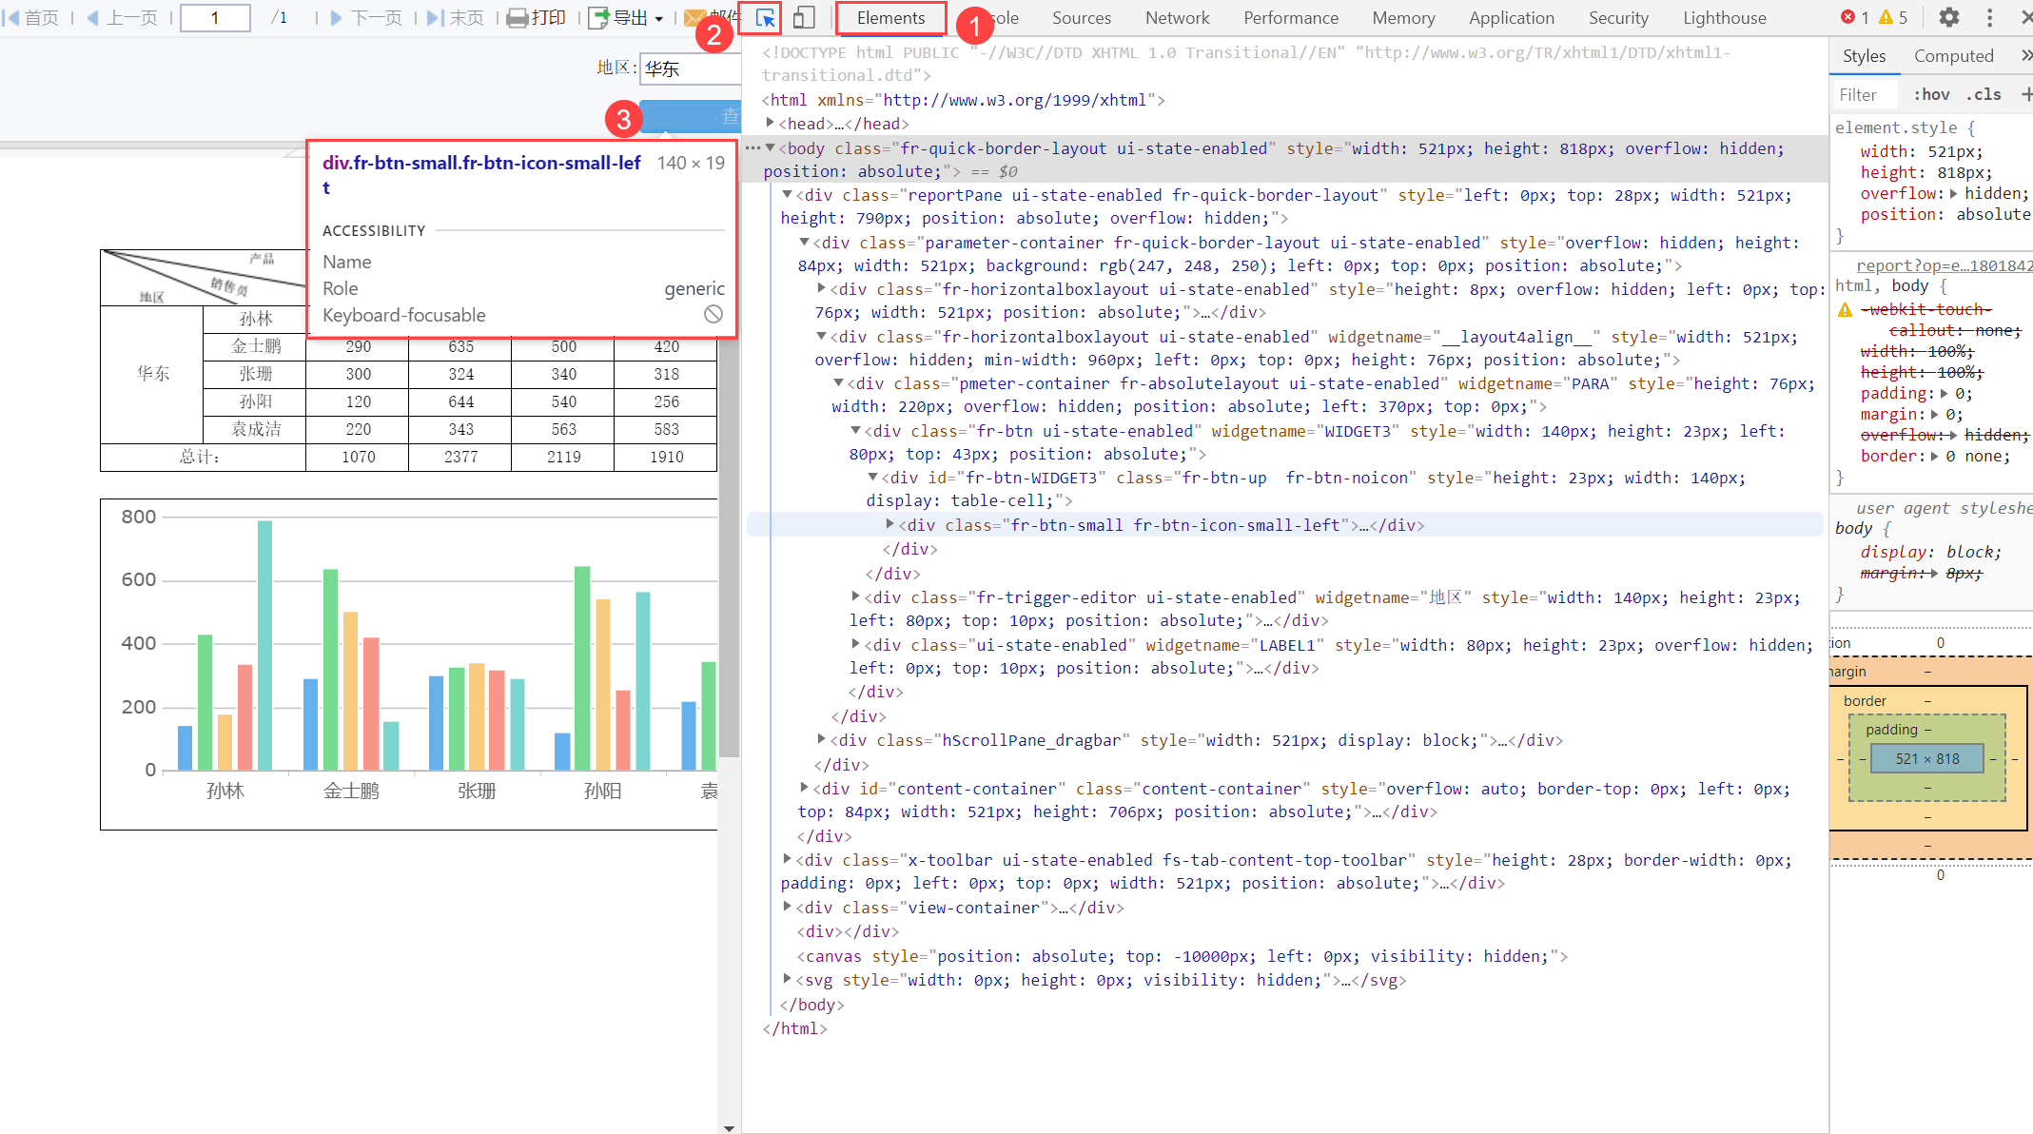This screenshot has width=2033, height=1134.
Task: Expand the view-container div node
Action: coord(787,908)
